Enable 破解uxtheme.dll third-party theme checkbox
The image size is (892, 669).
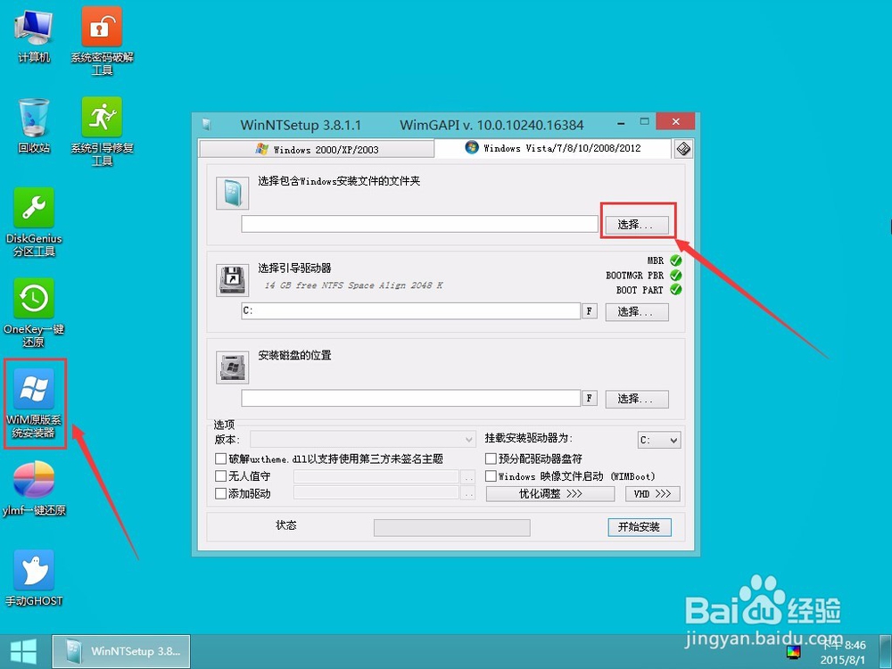(220, 458)
